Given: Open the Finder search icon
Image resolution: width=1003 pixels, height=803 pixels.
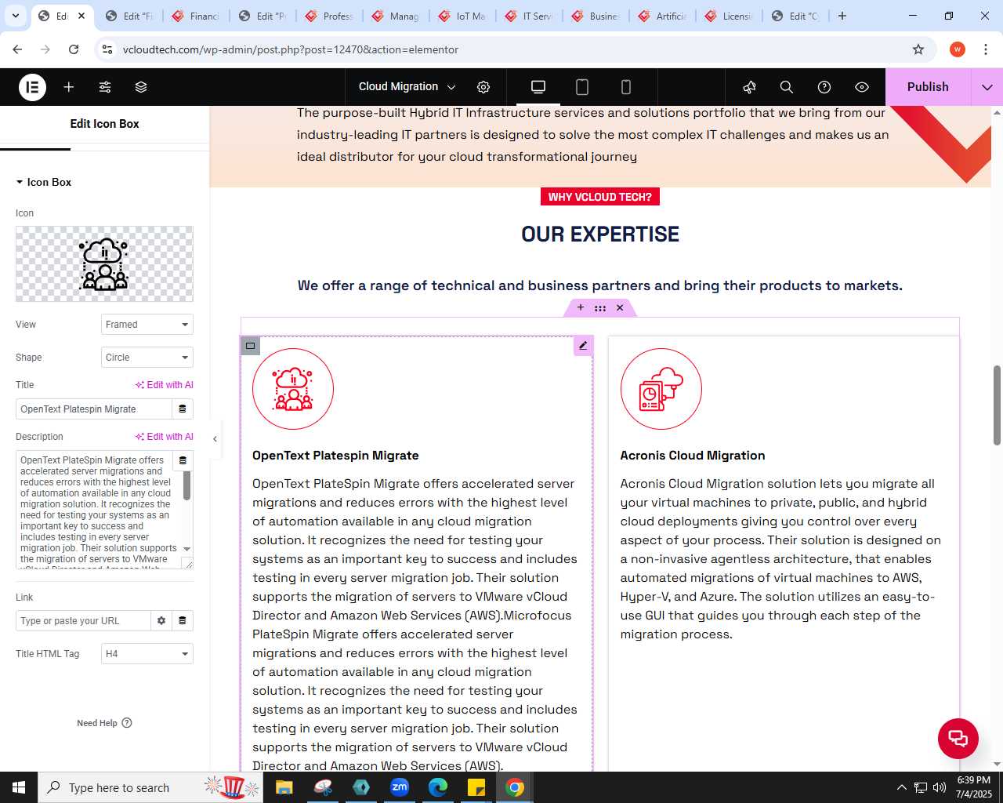Looking at the screenshot, I should point(787,87).
